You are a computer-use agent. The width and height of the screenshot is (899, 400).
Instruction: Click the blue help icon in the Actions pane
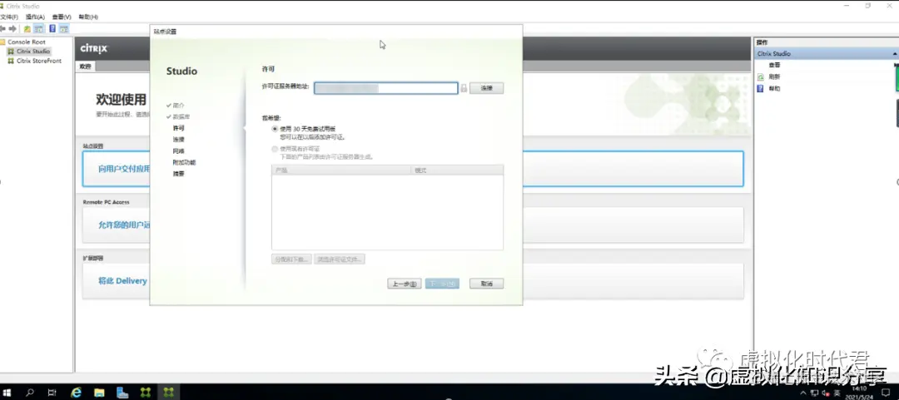(760, 89)
